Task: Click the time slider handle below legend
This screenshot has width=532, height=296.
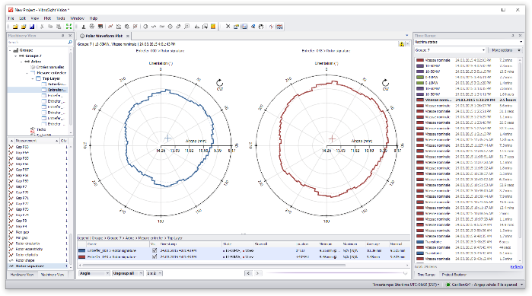Action: pyautogui.click(x=405, y=273)
